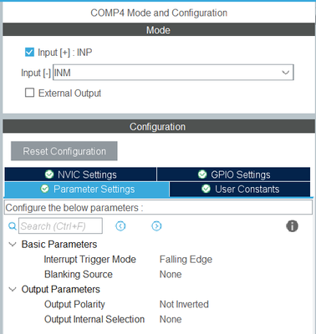Viewport: 316px width, 334px height.
Task: Click Parameter Settings green check icon
Action: pos(45,189)
